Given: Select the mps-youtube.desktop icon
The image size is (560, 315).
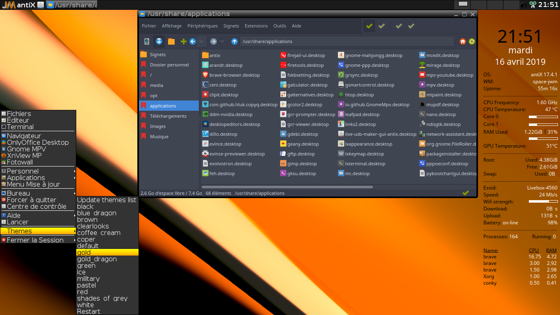Looking at the screenshot, I should 422,75.
